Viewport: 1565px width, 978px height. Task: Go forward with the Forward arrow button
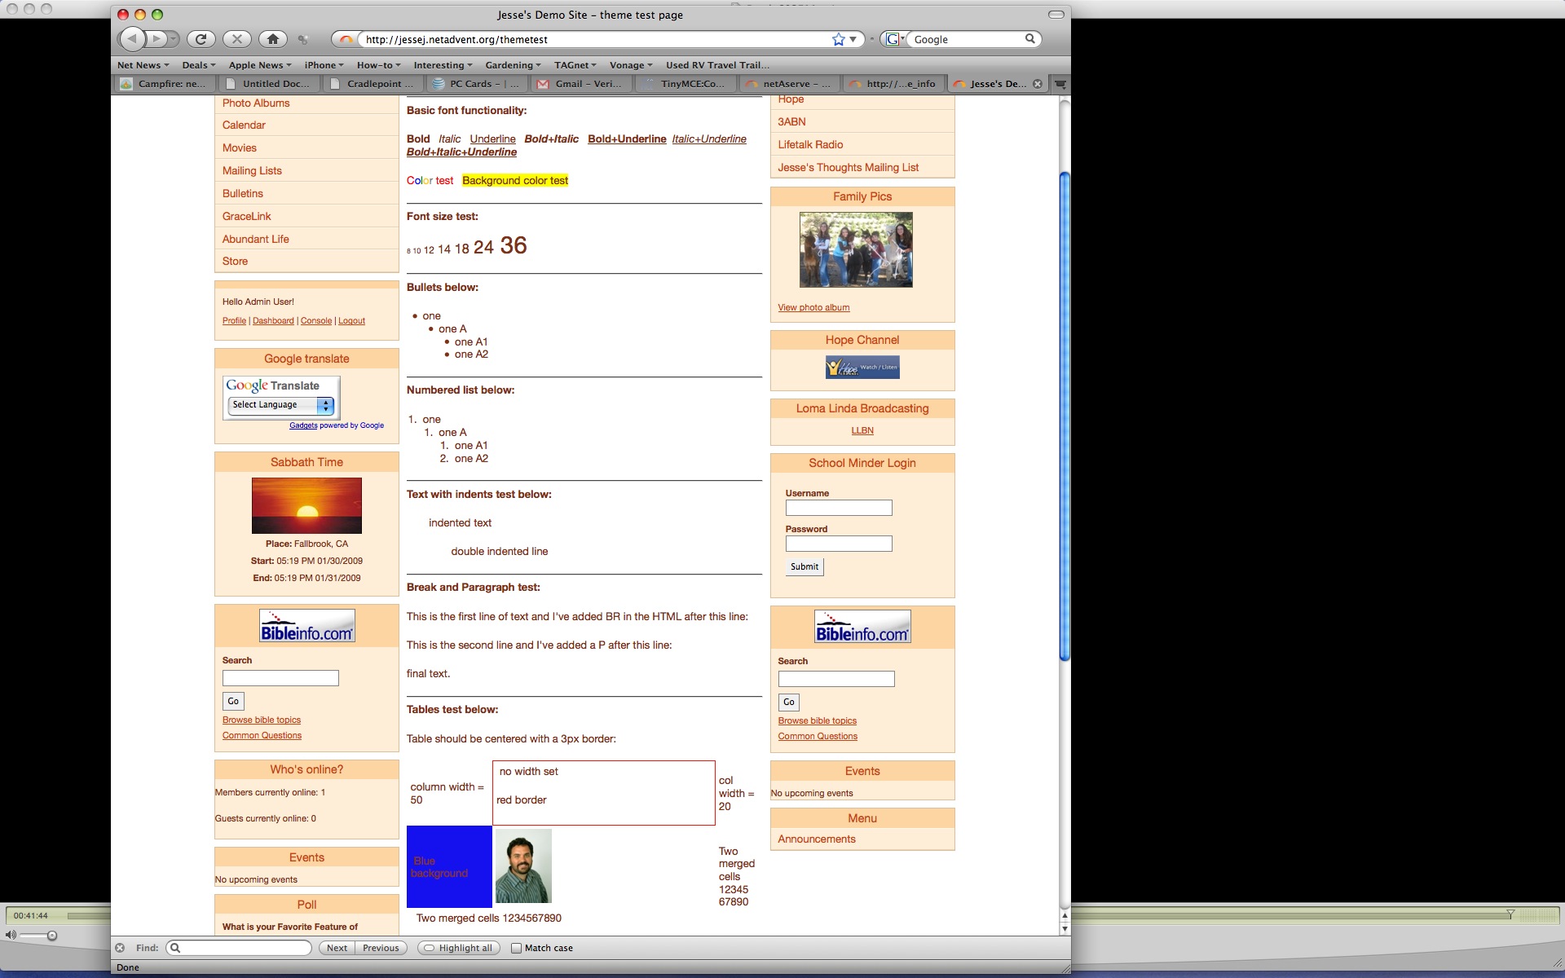click(156, 38)
